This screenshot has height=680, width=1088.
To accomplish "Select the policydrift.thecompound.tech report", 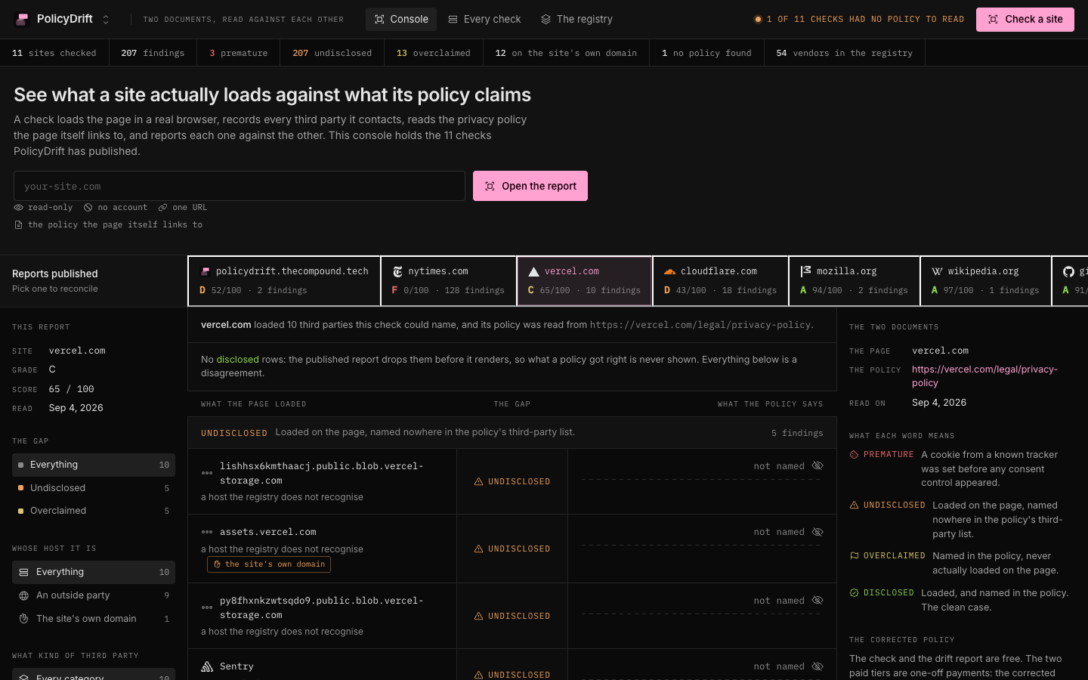I will (284, 280).
